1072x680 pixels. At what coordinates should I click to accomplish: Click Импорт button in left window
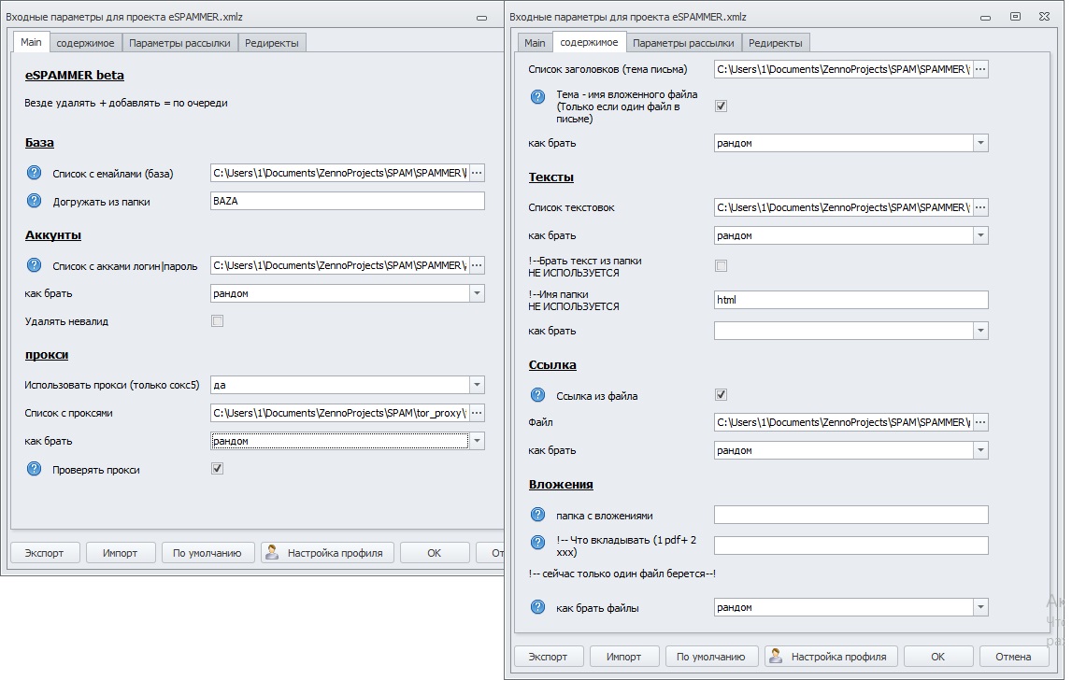coord(121,553)
